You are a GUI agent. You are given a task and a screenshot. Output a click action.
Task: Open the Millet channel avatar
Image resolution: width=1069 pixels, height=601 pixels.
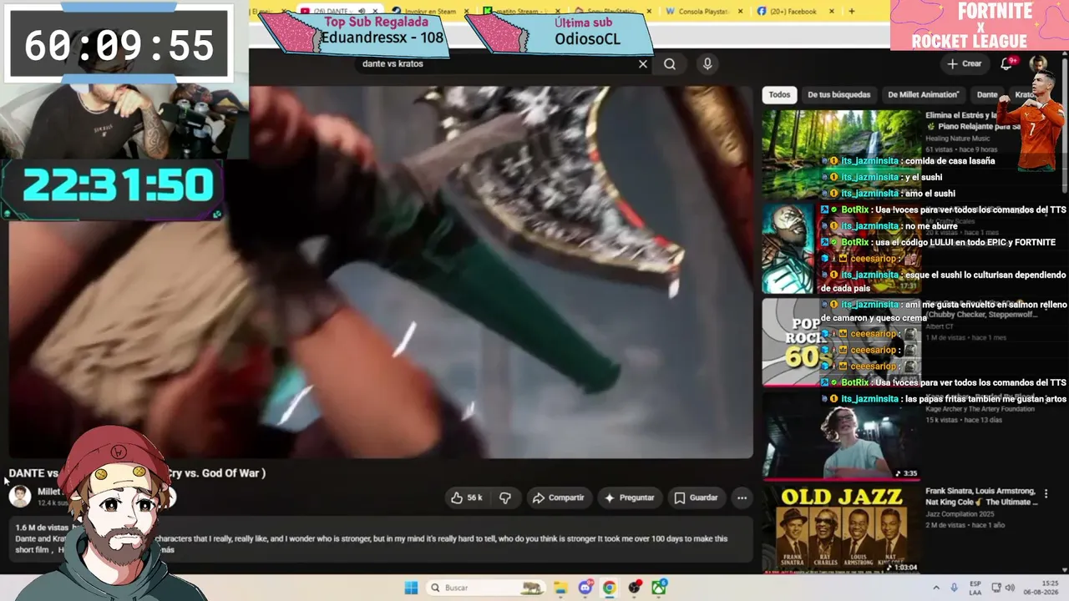[x=20, y=496]
